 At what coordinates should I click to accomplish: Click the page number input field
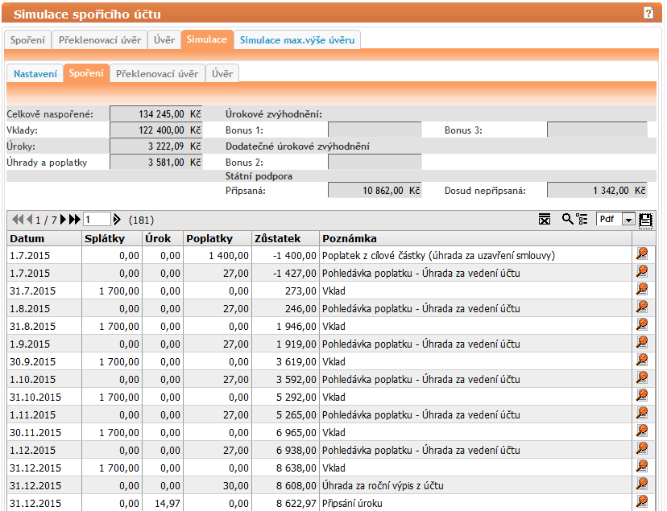coord(97,220)
